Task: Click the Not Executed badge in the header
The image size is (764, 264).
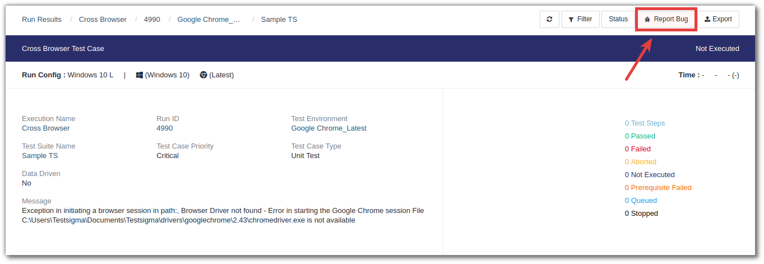Action: click(x=717, y=49)
